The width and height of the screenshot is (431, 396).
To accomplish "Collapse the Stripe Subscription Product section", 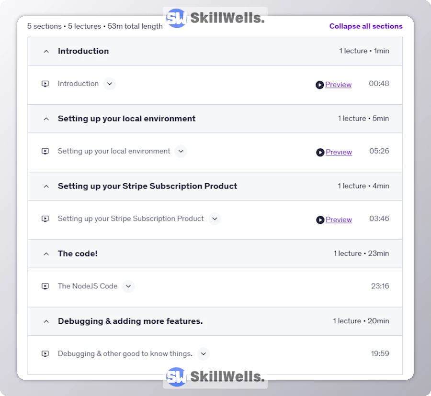I will [x=46, y=186].
